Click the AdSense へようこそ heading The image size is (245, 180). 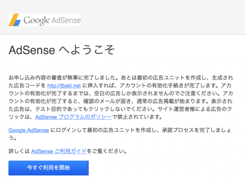[x=62, y=50]
